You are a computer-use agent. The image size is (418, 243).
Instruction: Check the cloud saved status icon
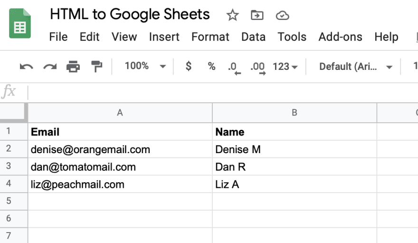[x=282, y=16]
